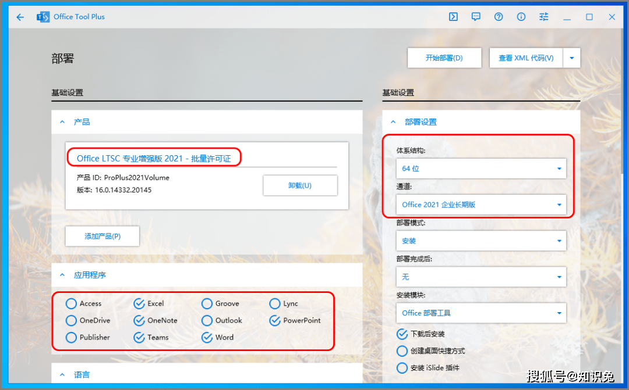The width and height of the screenshot is (629, 390).
Task: Click 查看 XML 代码(V) button
Action: pos(526,58)
